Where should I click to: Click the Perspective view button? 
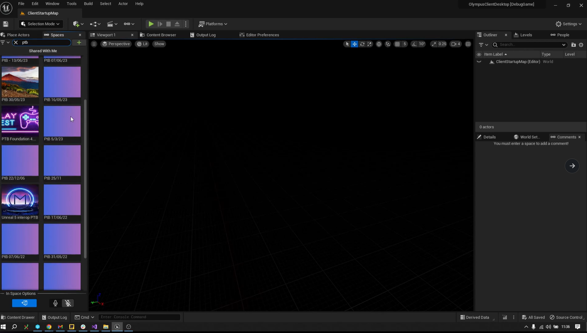click(x=116, y=44)
